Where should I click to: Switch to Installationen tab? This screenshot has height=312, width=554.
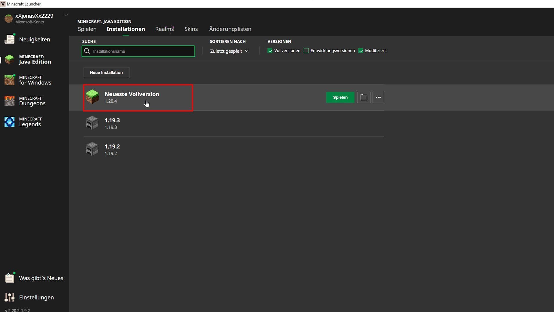(x=126, y=29)
